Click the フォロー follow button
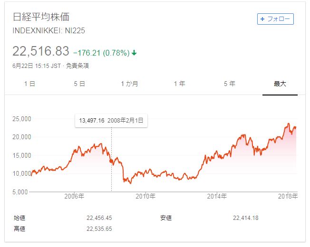The height and width of the screenshot is (247, 310). [x=275, y=19]
